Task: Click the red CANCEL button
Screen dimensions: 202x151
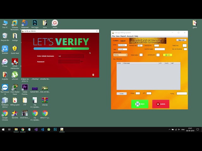Action: coord(161,104)
